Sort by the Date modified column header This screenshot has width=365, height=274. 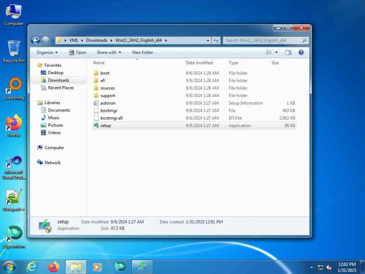(x=205, y=63)
